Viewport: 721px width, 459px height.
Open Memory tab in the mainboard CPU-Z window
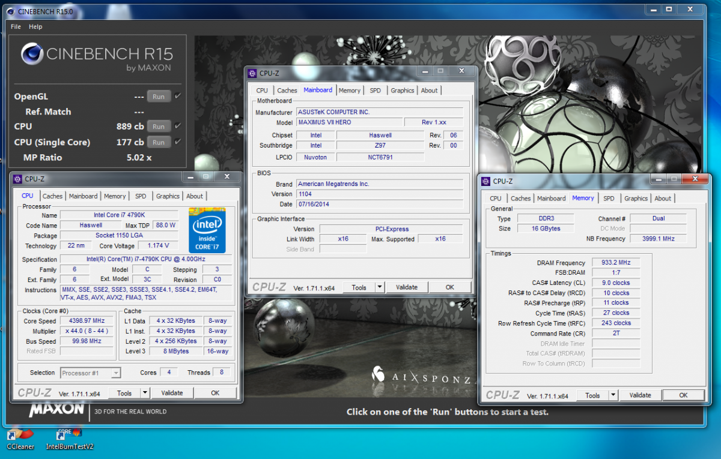pos(350,91)
